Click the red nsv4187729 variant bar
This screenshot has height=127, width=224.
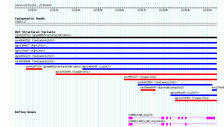click(34, 69)
